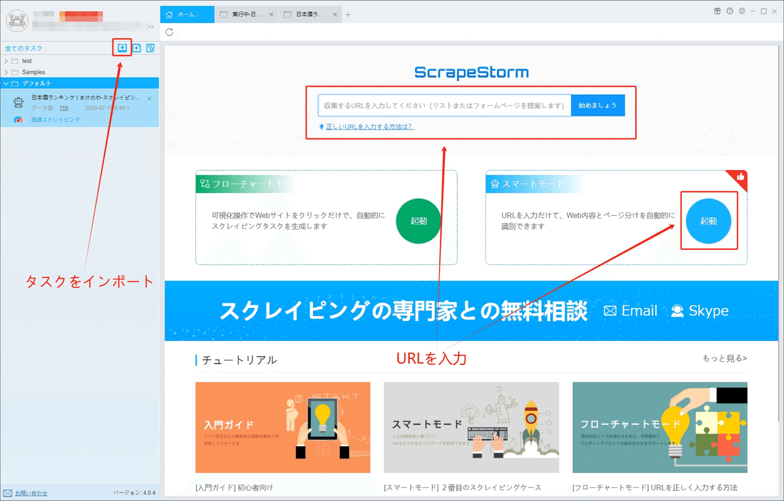Click the page reload icon
The height and width of the screenshot is (501, 784).
click(x=170, y=31)
